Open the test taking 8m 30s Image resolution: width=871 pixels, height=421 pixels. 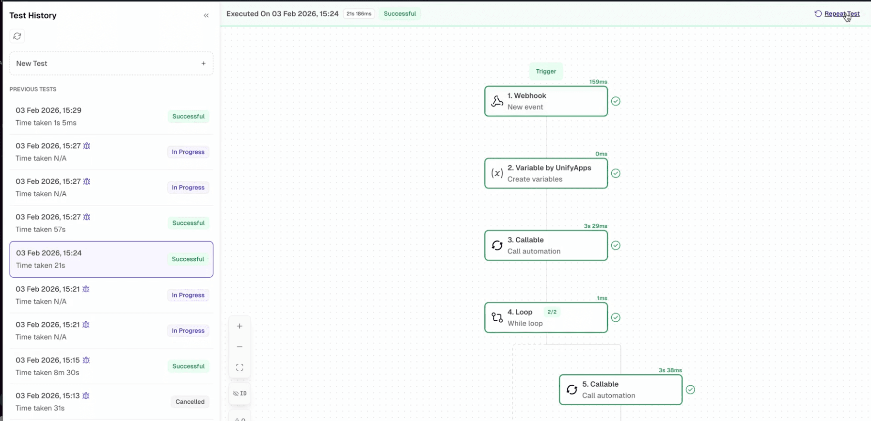(x=111, y=367)
